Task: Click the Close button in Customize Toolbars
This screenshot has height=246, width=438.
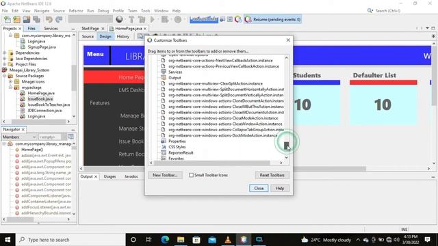Action: pos(259,189)
